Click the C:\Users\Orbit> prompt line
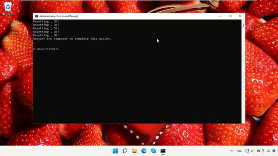 click(46, 49)
